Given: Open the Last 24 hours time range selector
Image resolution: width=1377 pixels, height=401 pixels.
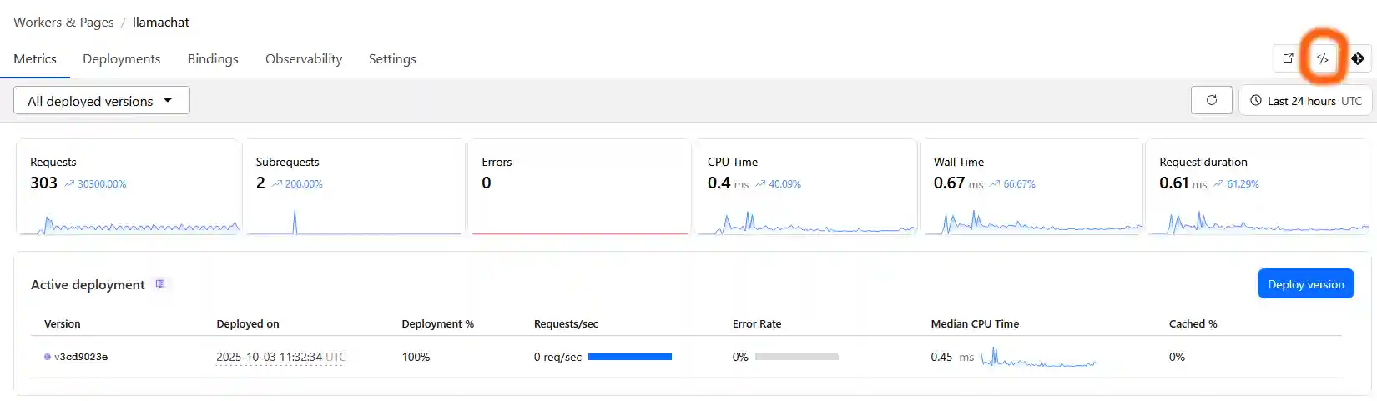Looking at the screenshot, I should tap(1307, 101).
